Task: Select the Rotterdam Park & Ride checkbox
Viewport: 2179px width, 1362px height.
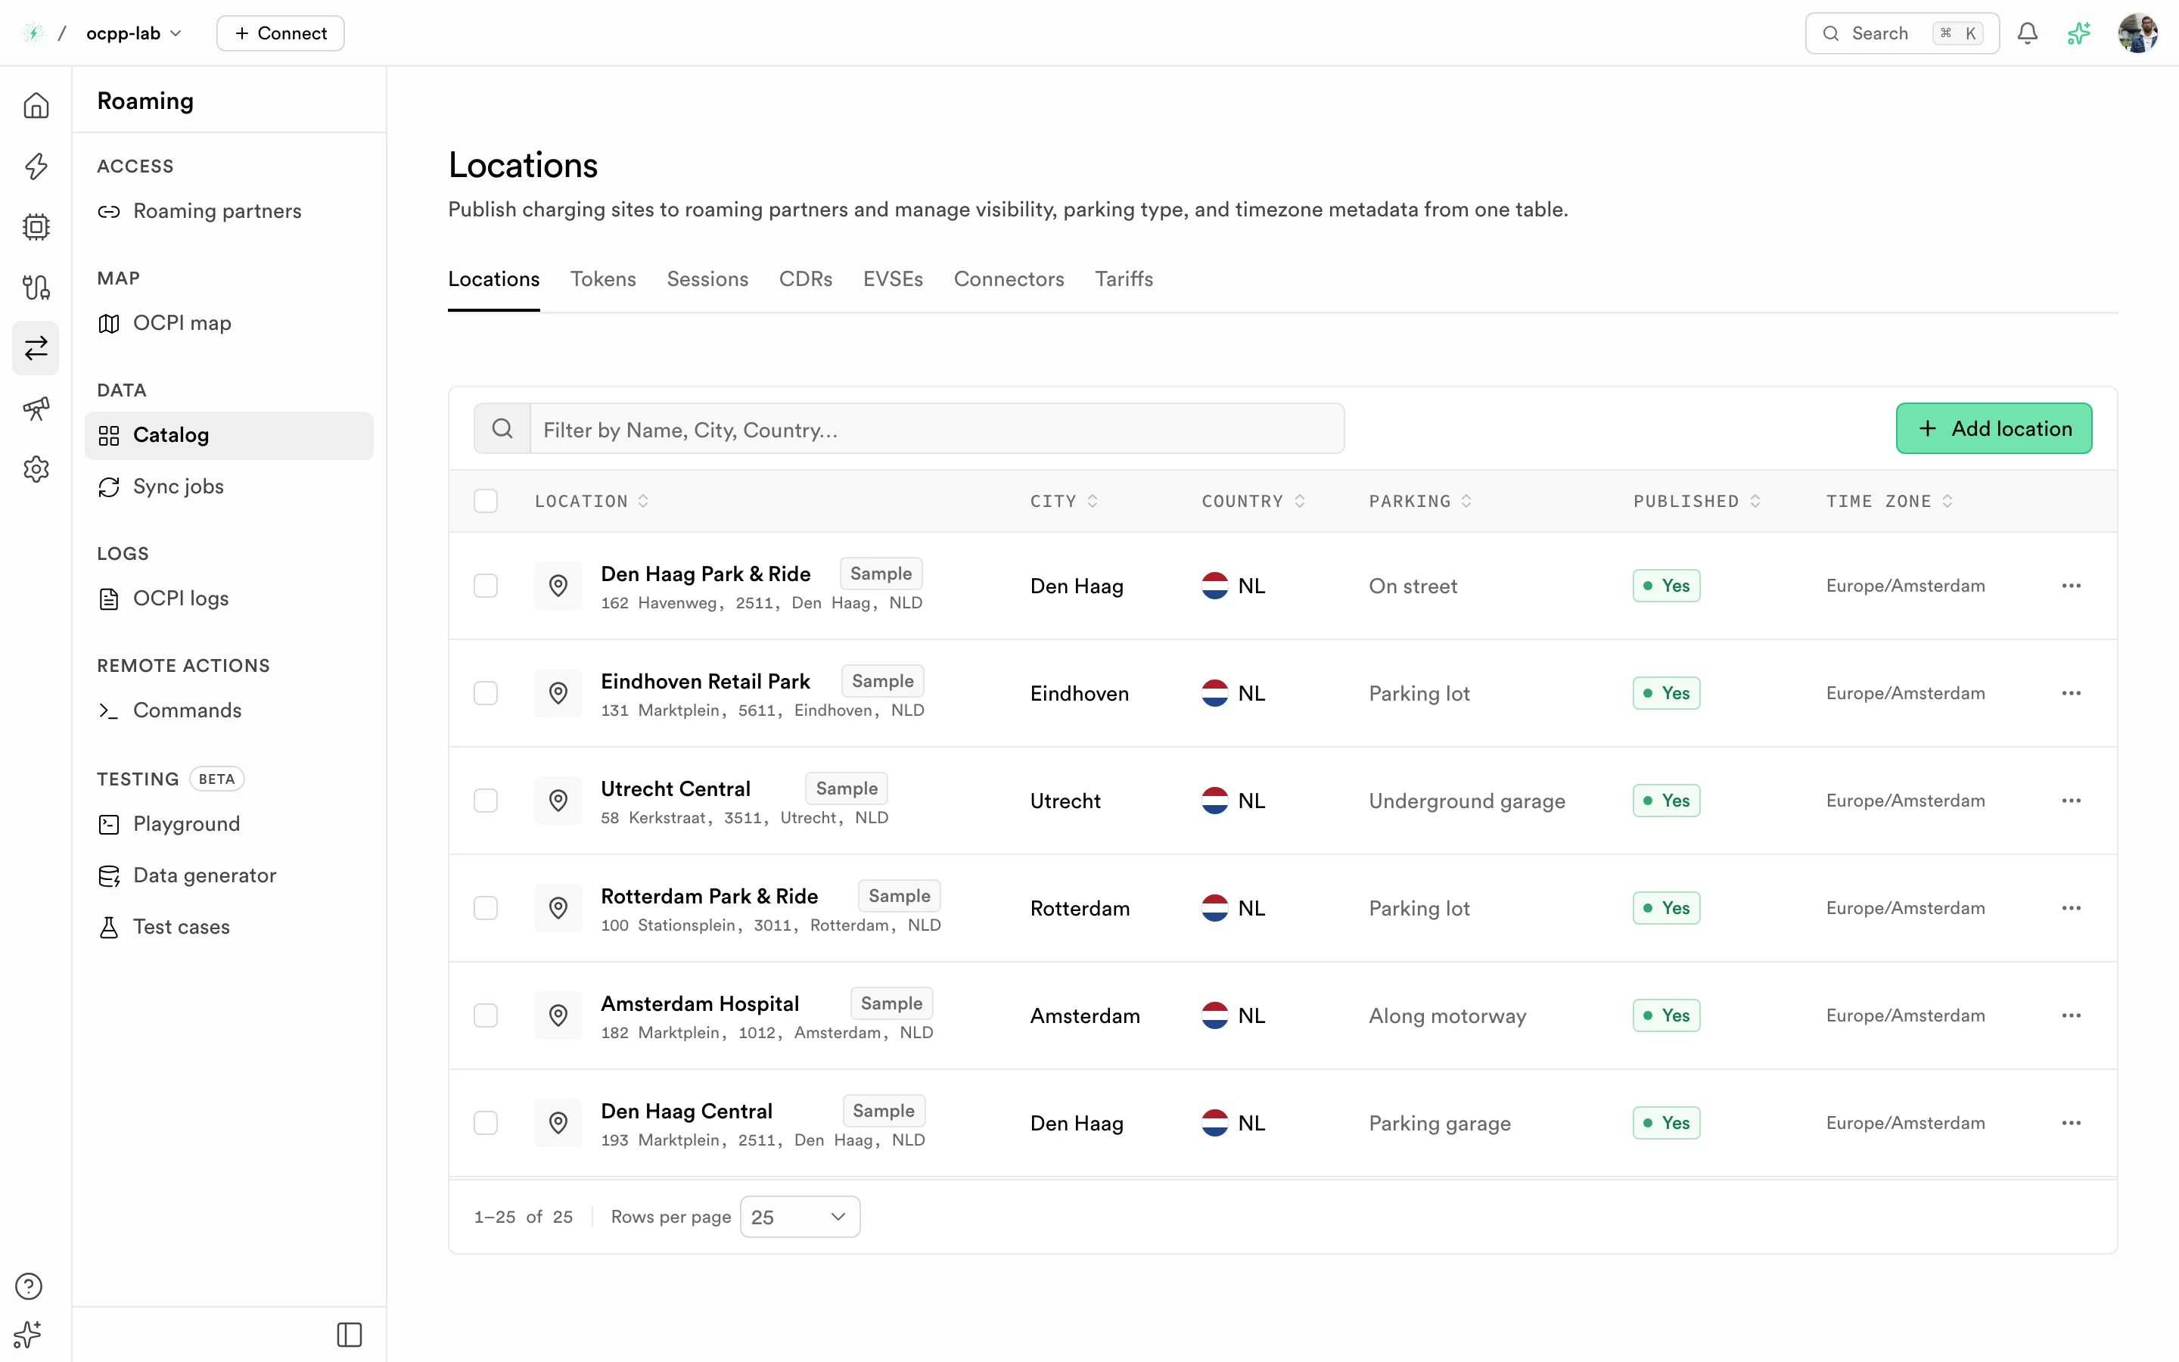Action: click(x=485, y=908)
